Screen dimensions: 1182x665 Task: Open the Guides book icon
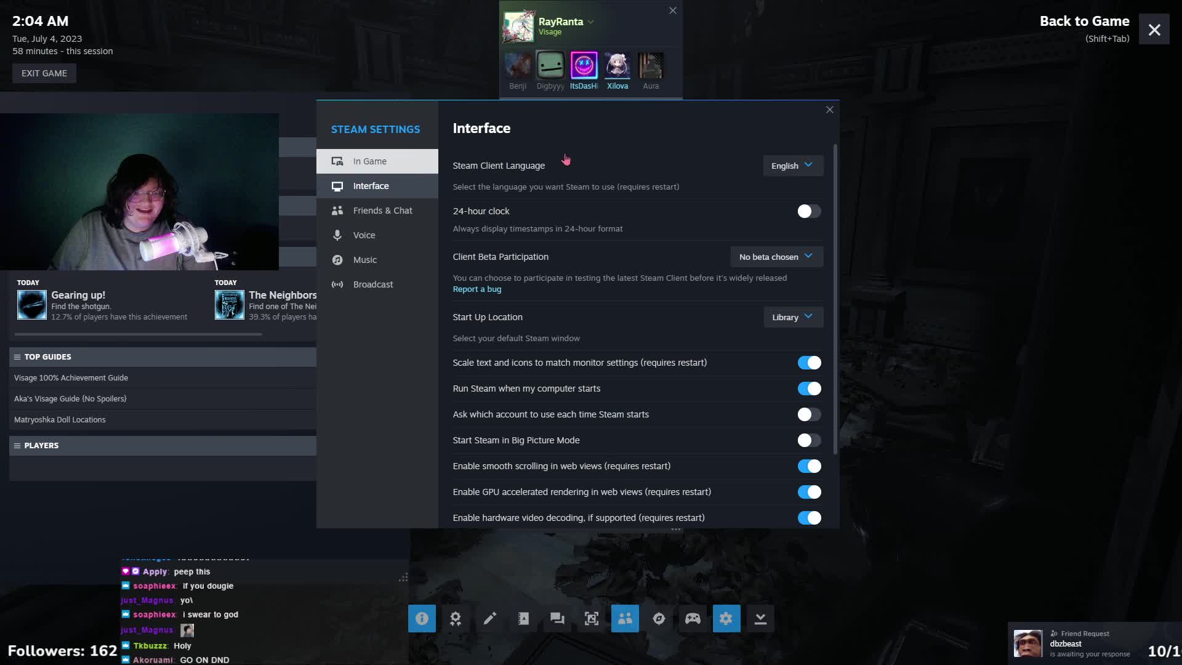[x=523, y=618]
